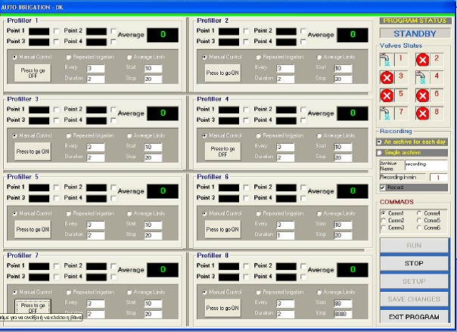Click valve 5 red X icon
The height and width of the screenshot is (332, 457).
[x=387, y=95]
